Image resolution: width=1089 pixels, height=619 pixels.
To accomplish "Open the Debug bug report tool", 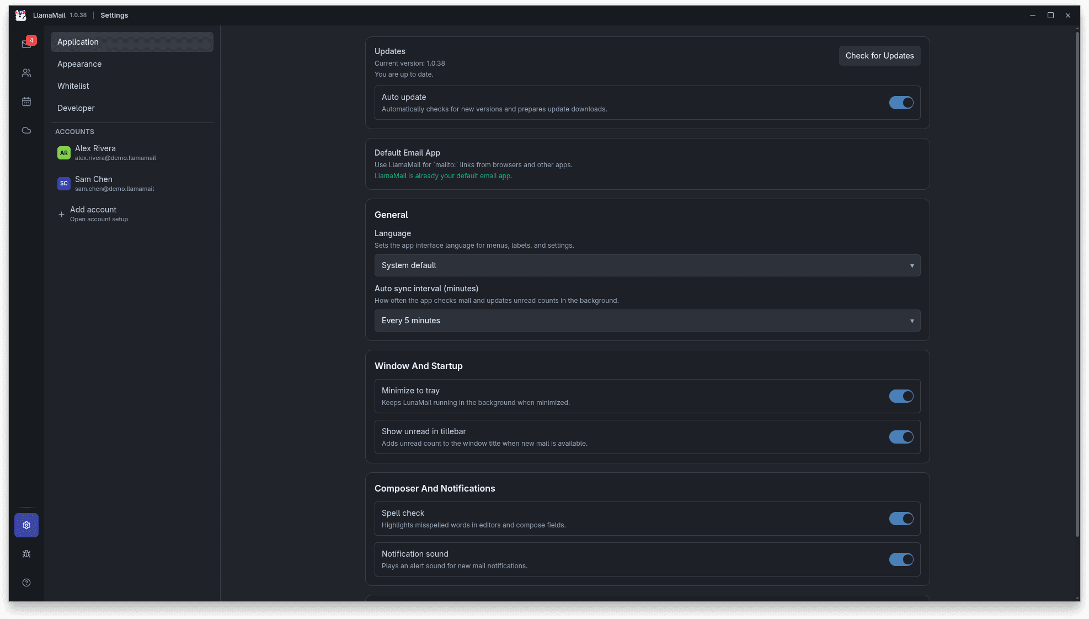I will coord(26,553).
